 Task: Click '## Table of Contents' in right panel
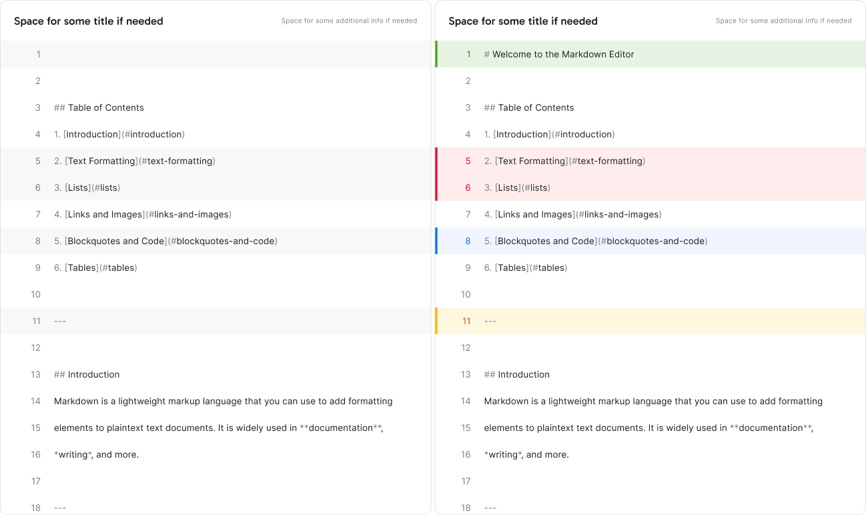(x=529, y=107)
